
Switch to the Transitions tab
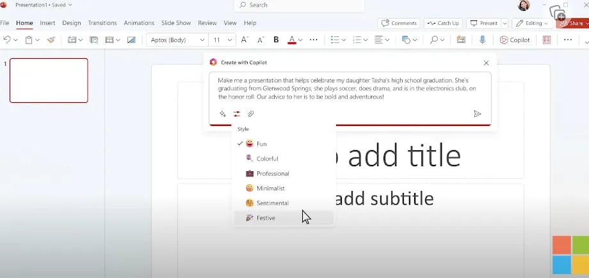102,23
